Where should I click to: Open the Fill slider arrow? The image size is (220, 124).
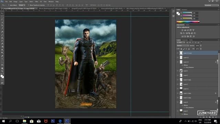[x=201, y=49]
